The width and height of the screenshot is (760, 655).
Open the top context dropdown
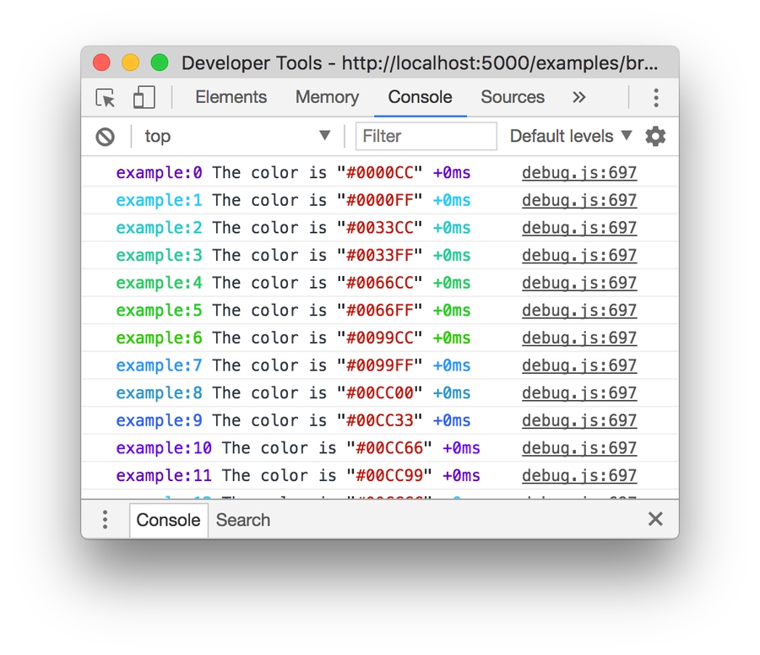236,136
